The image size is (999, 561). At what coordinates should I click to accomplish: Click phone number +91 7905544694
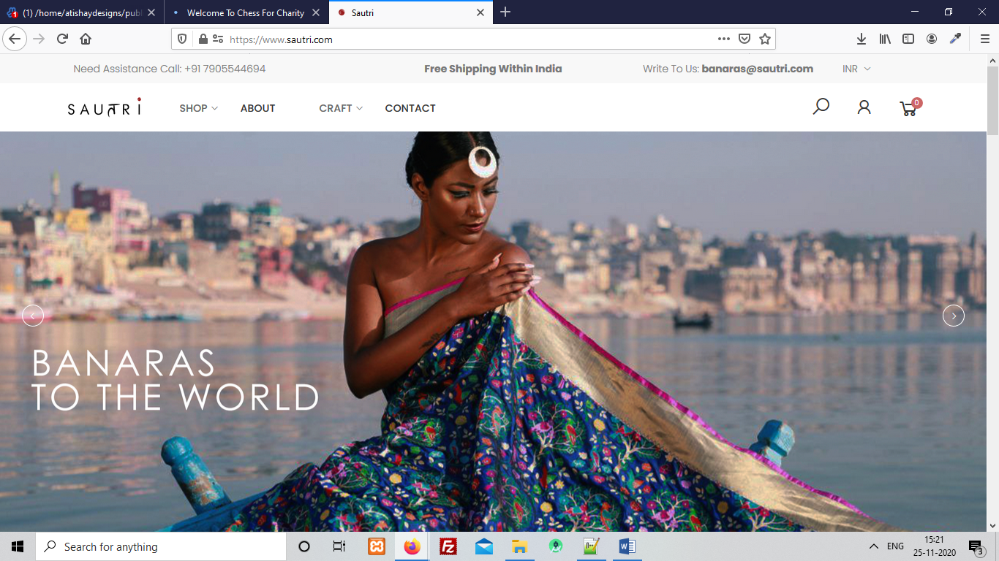pyautogui.click(x=225, y=69)
